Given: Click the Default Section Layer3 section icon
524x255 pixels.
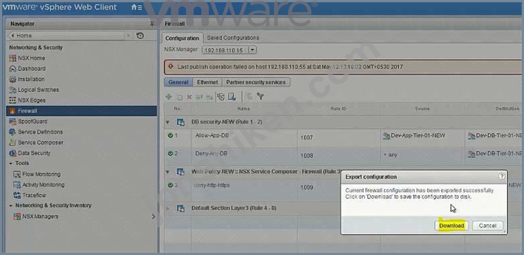Looking at the screenshot, I should tap(180, 208).
